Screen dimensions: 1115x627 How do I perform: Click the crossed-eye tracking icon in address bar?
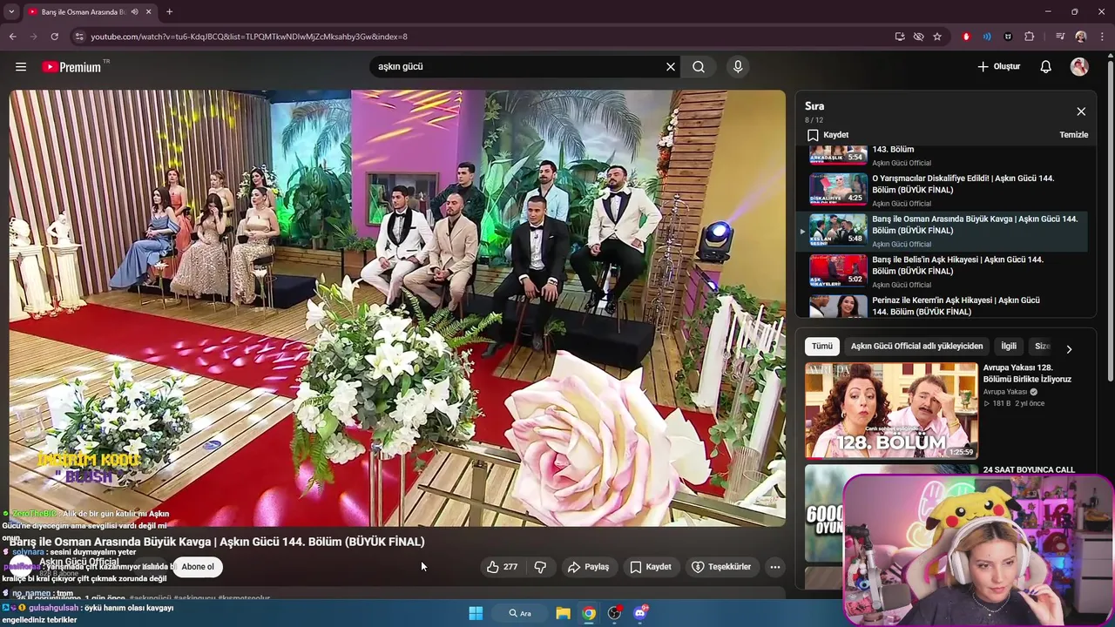tap(918, 37)
